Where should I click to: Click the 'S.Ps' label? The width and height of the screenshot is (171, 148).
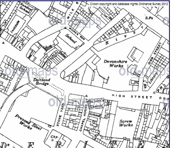[149, 18]
